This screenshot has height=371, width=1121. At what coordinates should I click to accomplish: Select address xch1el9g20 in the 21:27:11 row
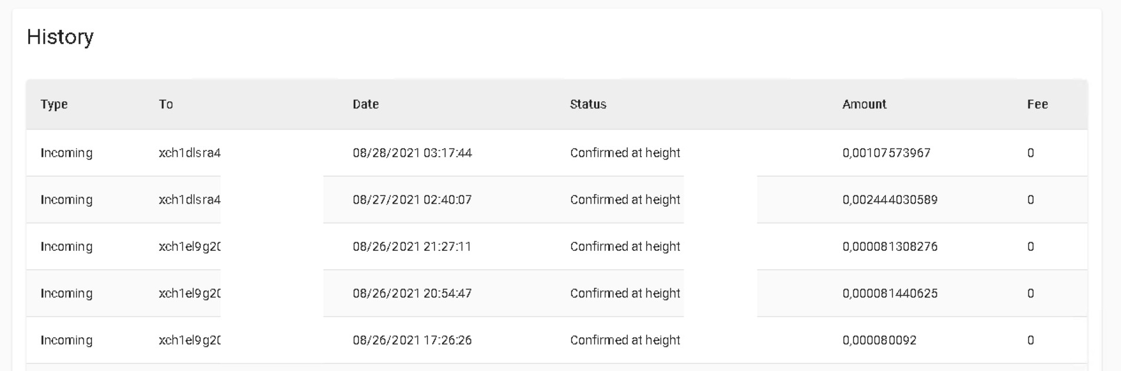click(189, 246)
